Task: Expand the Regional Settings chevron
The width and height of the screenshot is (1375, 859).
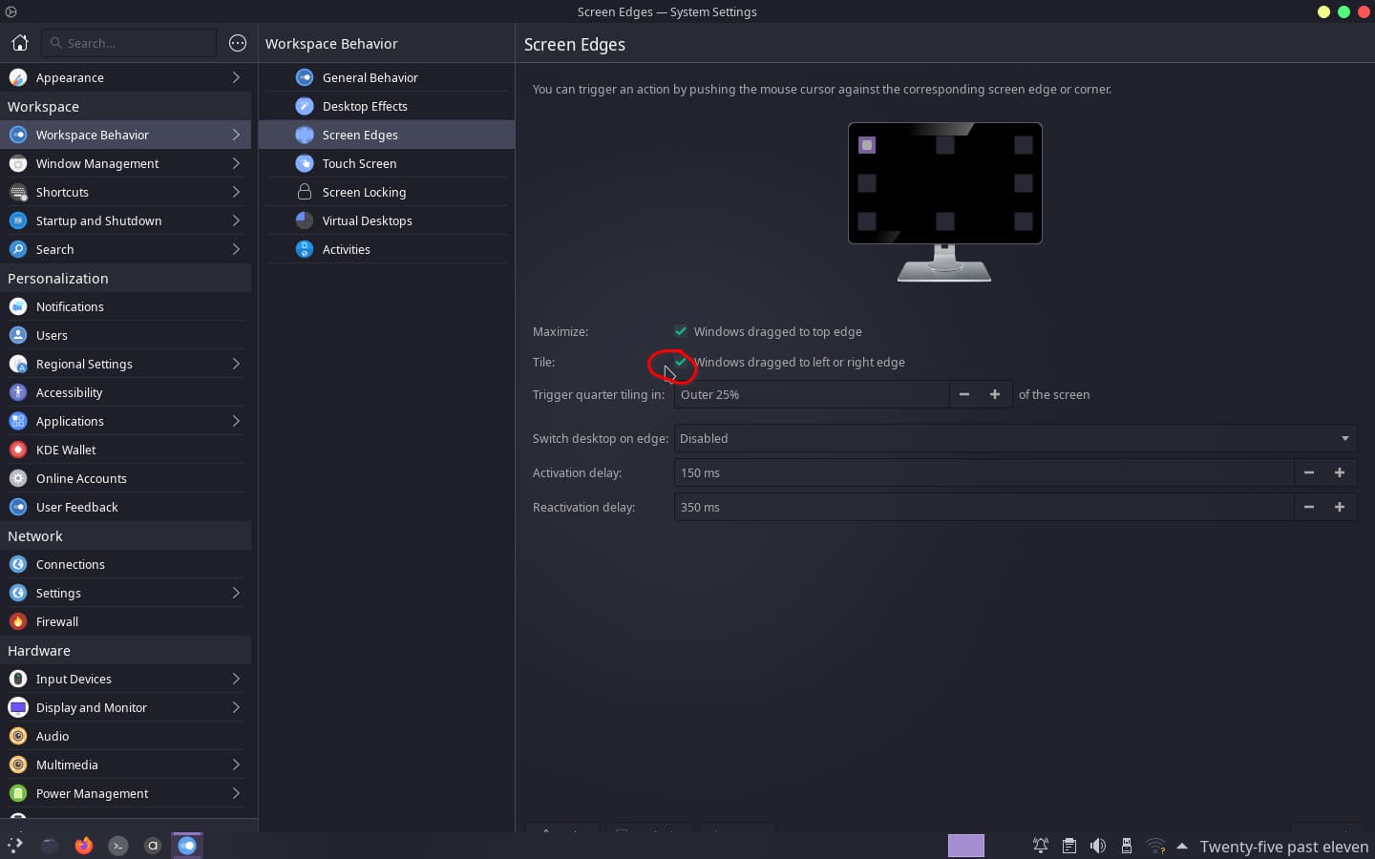Action: (x=236, y=364)
